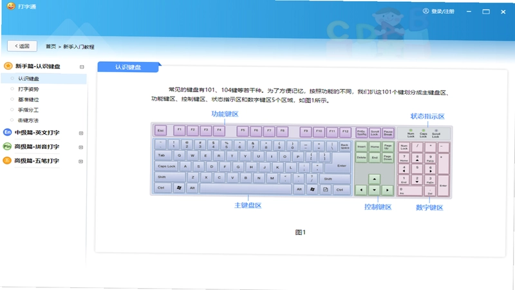515x290 pixels.
Task: Click the 控制键区 label
Action: (x=378, y=207)
